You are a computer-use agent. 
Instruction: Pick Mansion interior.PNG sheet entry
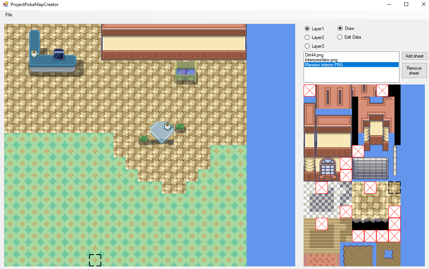tap(351, 65)
